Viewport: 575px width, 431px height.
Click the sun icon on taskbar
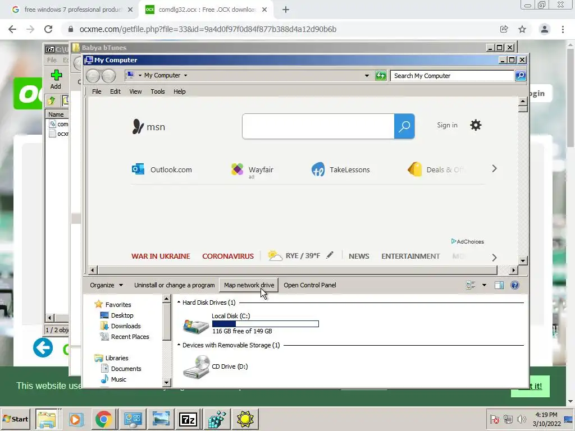tap(245, 419)
